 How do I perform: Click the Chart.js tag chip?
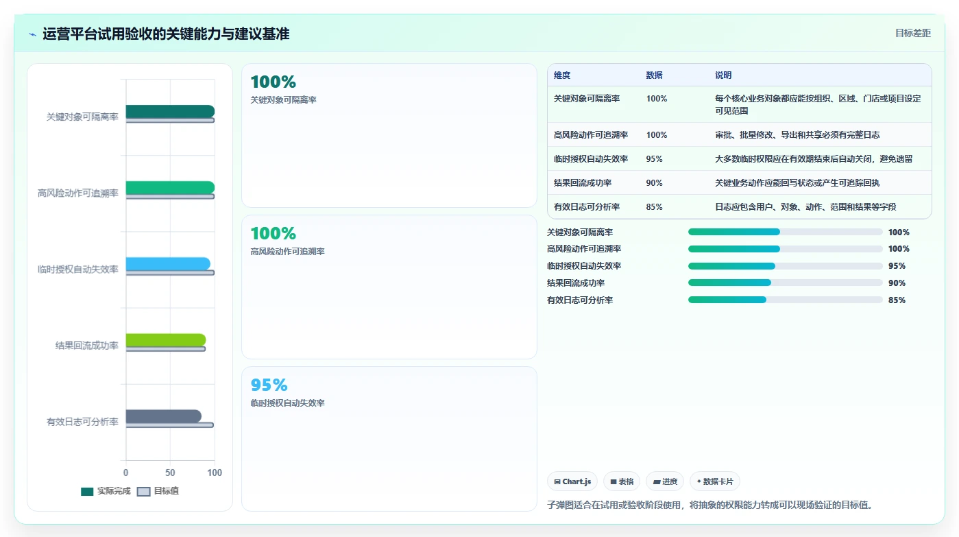click(x=572, y=481)
